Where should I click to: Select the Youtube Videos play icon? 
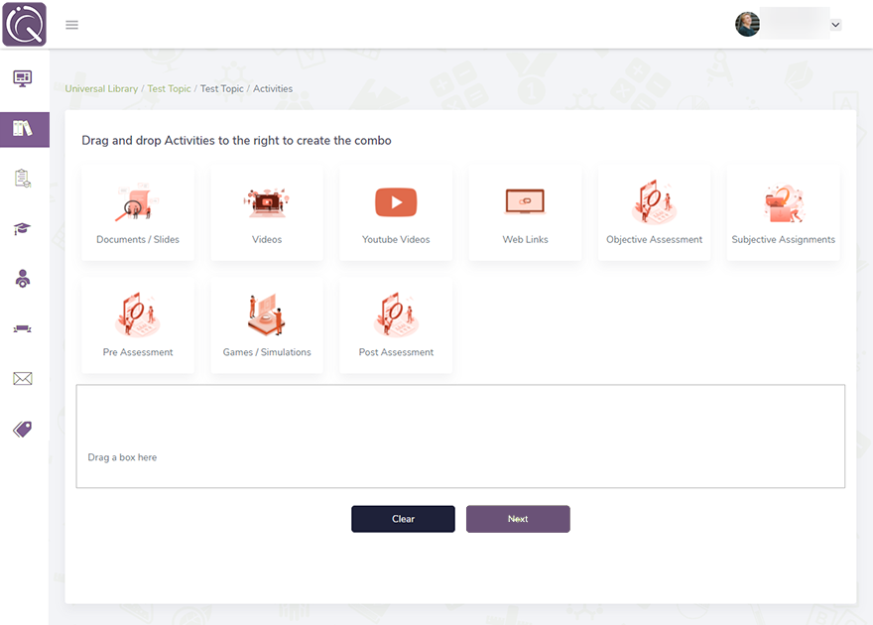(x=396, y=202)
